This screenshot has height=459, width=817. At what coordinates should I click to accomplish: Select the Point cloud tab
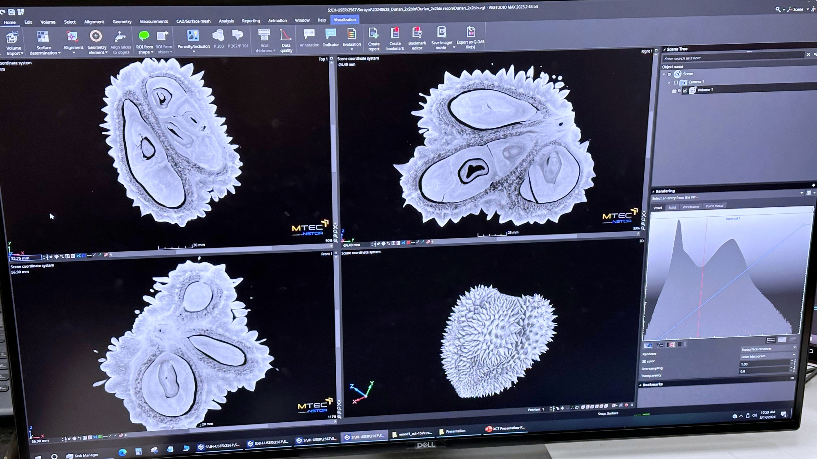pos(714,206)
